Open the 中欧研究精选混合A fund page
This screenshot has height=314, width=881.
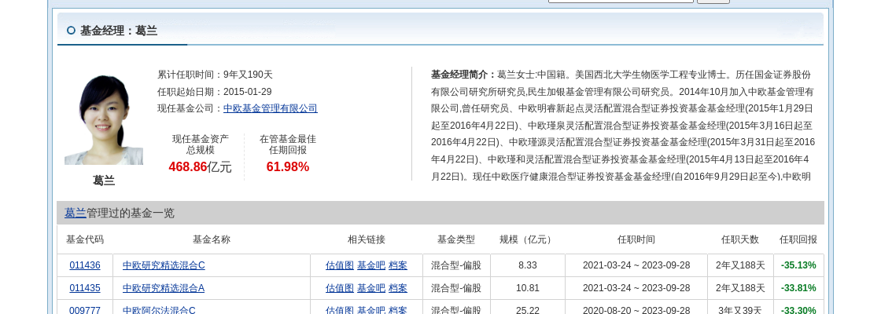point(164,288)
